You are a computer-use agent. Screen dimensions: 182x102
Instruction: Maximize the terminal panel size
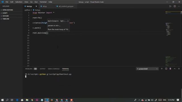[x=175, y=69]
